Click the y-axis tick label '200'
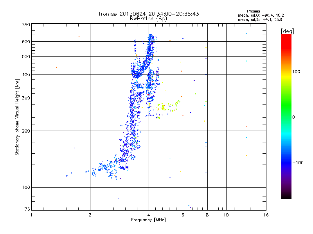 click(26, 131)
